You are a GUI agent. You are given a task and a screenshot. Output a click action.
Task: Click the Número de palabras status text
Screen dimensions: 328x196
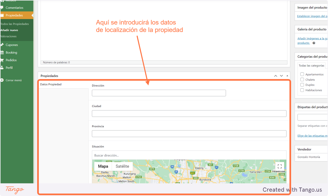tap(56, 62)
